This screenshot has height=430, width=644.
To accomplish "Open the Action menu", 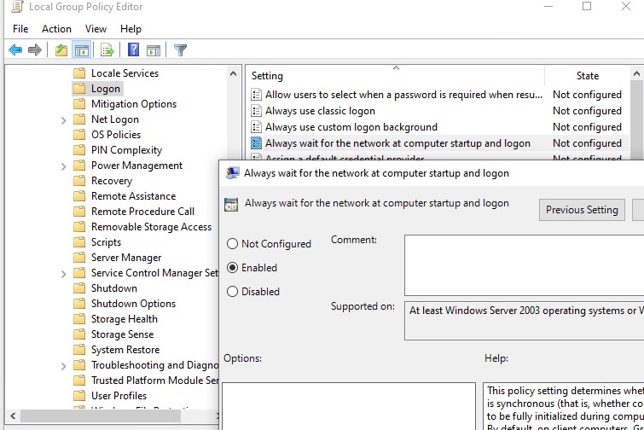I will [56, 29].
